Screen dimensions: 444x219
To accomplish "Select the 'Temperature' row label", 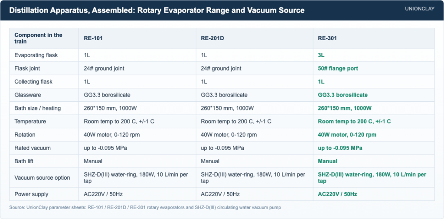I will tap(29, 122).
